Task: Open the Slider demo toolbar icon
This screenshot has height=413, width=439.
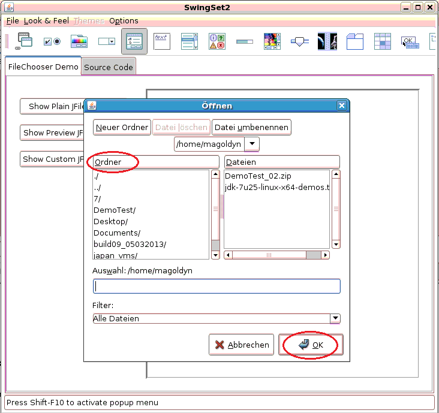Action: pos(299,41)
